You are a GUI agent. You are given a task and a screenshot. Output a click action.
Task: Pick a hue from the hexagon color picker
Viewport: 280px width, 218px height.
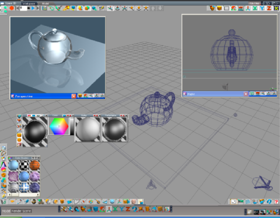click(x=59, y=126)
